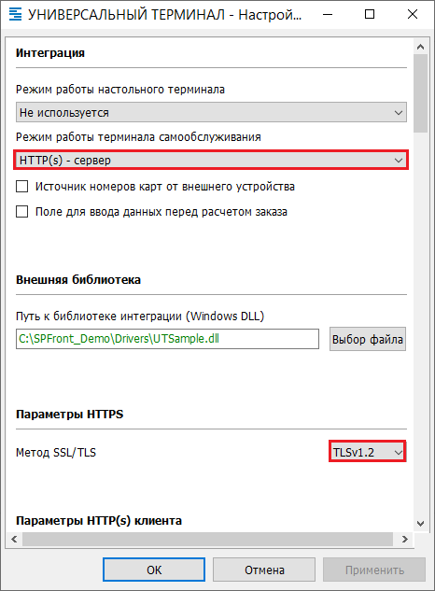Click the horizontal scrollbar left arrow
Viewport: 435px width, 591px height.
click(14, 539)
